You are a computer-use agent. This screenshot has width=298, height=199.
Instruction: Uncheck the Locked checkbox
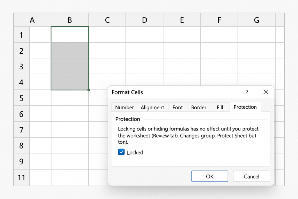(x=121, y=152)
